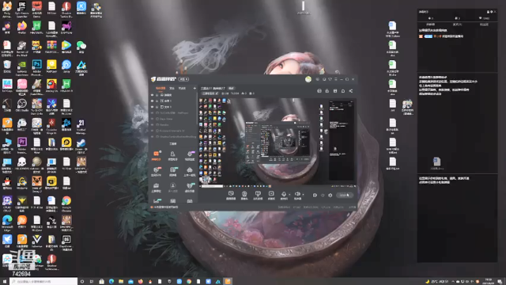The image size is (506, 285).
Task: Add a new scene with the plus button
Action: coord(194,88)
